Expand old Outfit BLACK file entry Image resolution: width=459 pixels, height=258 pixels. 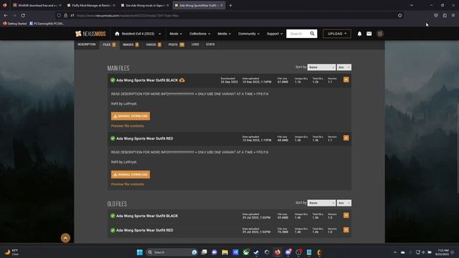pyautogui.click(x=346, y=215)
